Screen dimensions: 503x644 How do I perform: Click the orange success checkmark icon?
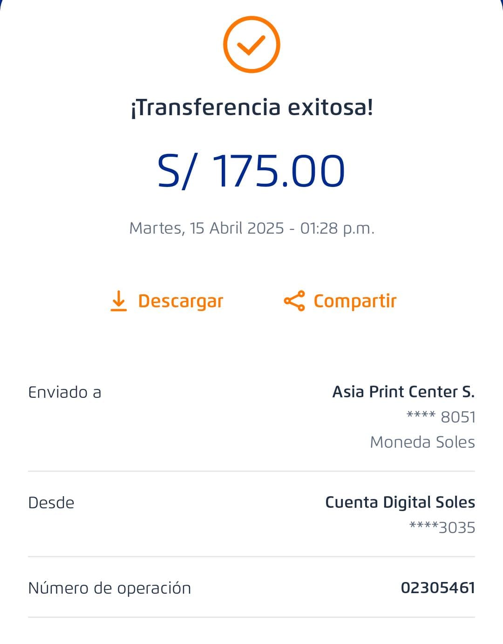pyautogui.click(x=251, y=45)
